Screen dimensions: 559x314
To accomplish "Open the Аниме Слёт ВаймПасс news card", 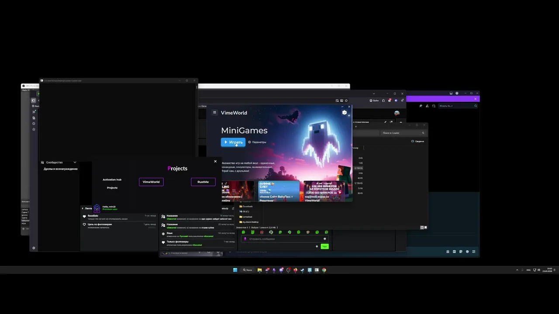I will point(279,191).
